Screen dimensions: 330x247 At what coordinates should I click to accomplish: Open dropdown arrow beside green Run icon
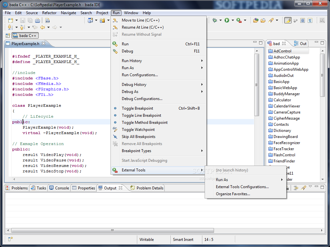click(233, 20)
